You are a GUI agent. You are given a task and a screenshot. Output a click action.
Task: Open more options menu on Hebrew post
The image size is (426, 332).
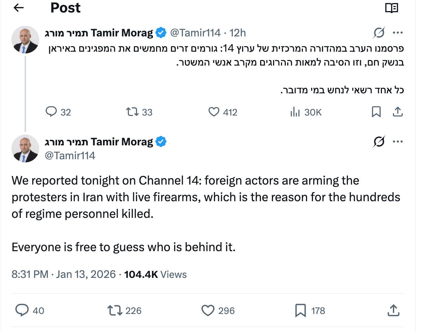(x=398, y=33)
